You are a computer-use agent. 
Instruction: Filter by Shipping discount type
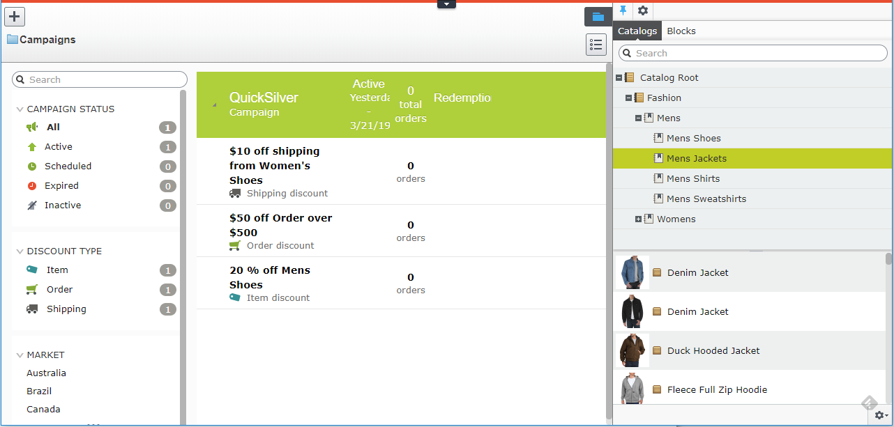66,309
